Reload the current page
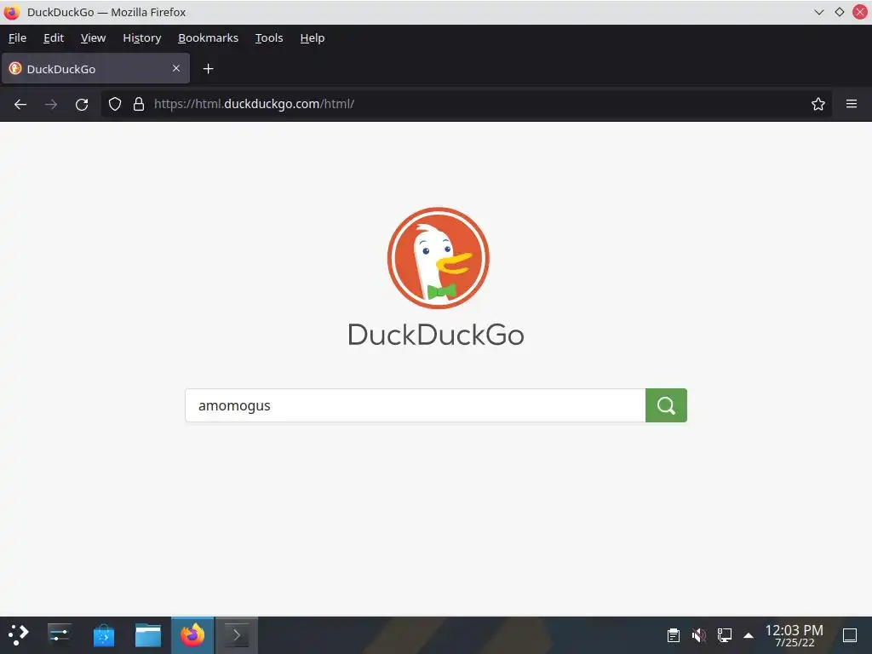Image resolution: width=872 pixels, height=654 pixels. pyautogui.click(x=82, y=104)
